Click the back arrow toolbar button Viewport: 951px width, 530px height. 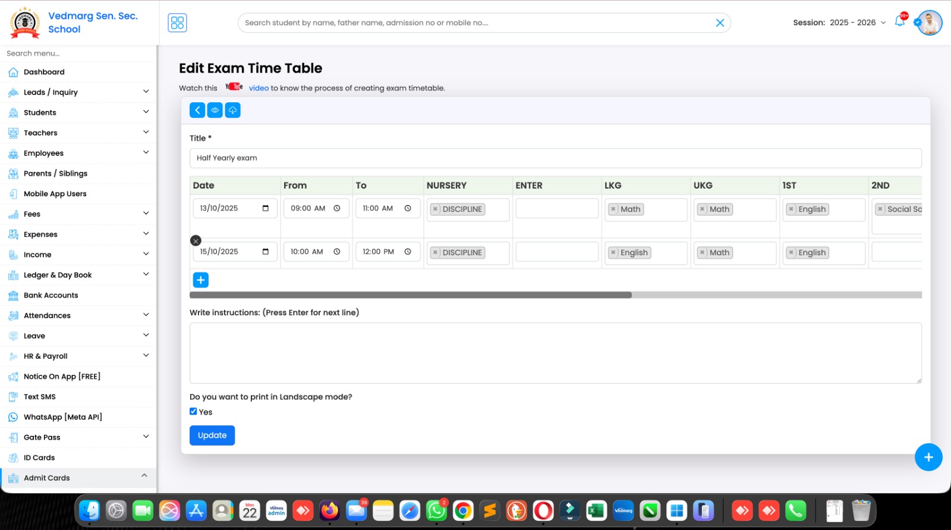pos(197,110)
